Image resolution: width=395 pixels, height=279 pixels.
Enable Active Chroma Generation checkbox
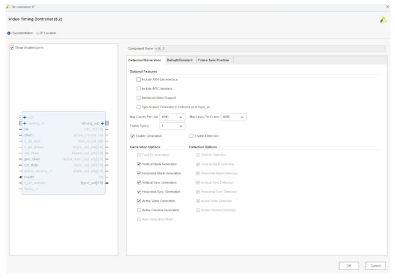(x=139, y=210)
